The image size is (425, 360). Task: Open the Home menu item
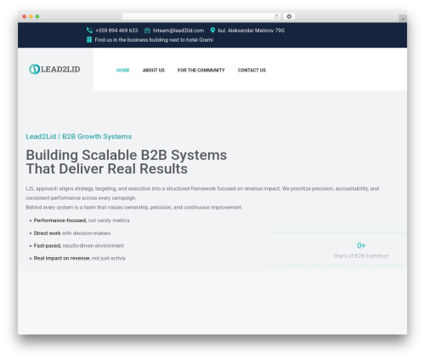122,70
